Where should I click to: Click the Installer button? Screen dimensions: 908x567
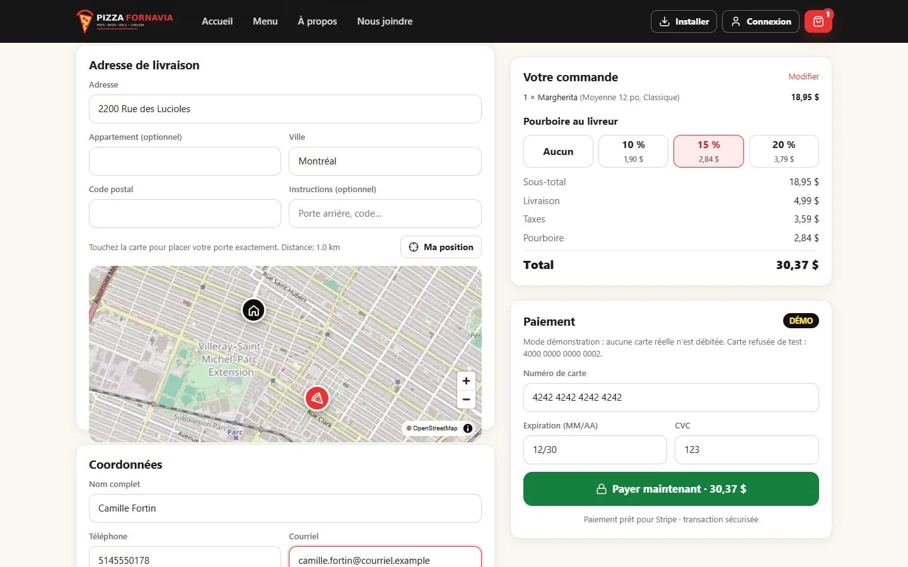684,21
